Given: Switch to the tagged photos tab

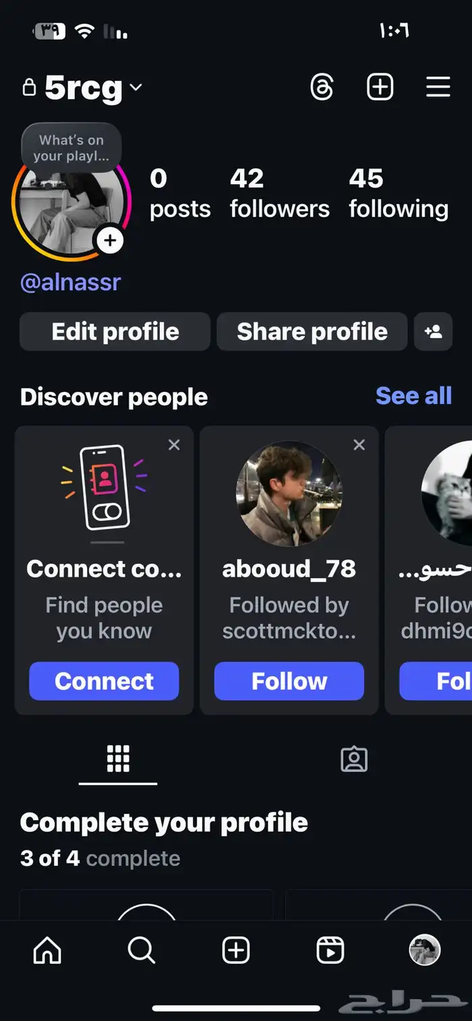Looking at the screenshot, I should pos(354,759).
